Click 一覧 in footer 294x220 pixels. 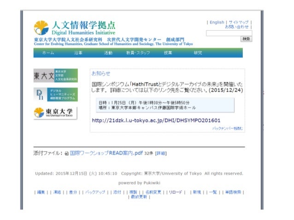click(213, 192)
